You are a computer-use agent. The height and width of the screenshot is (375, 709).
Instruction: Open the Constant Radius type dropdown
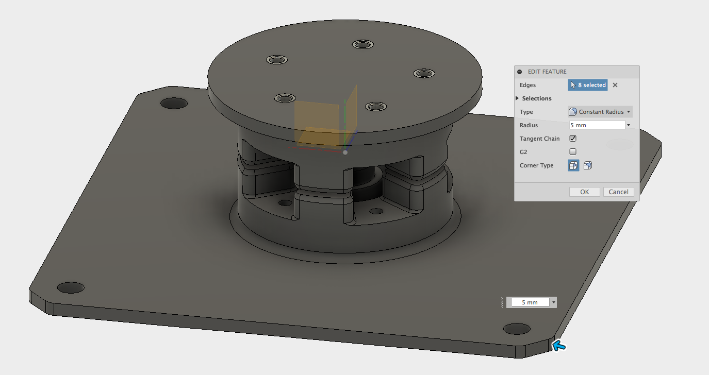pyautogui.click(x=600, y=112)
